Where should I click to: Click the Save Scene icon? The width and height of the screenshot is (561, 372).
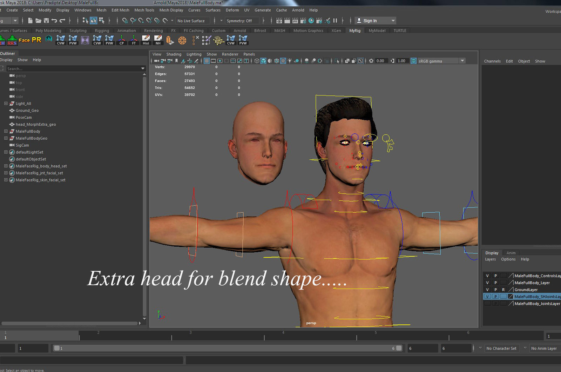tap(46, 21)
